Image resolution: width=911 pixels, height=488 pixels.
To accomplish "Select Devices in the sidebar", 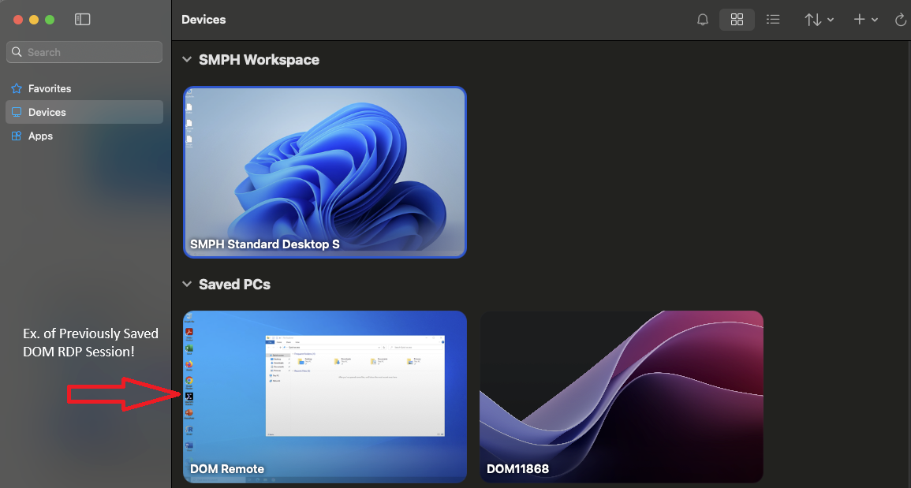I will click(84, 112).
